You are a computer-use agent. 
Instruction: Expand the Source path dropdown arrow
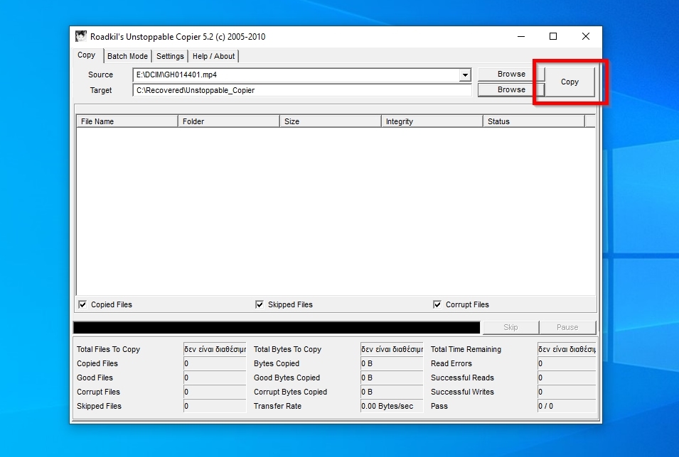pos(465,75)
